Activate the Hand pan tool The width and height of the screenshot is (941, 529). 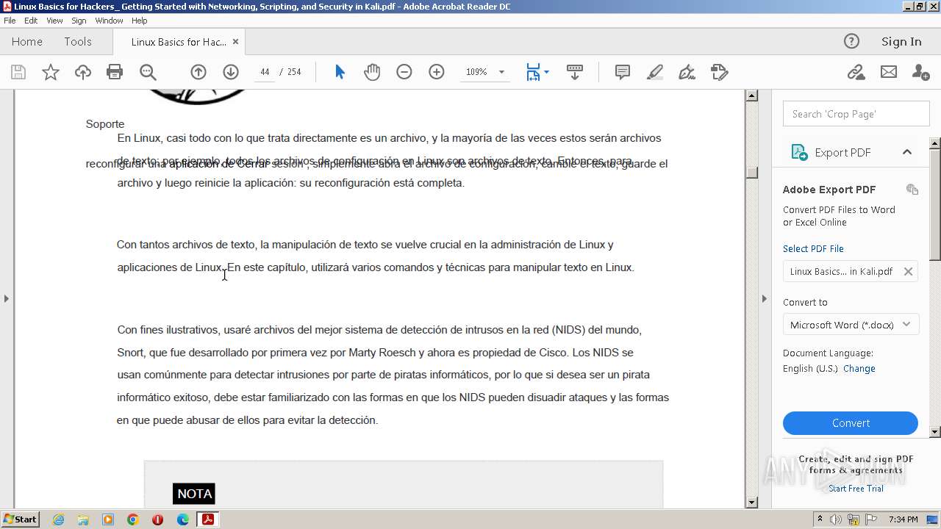(x=372, y=72)
